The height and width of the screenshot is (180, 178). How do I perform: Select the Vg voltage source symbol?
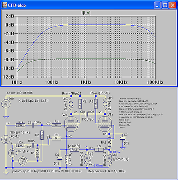(x=23, y=161)
